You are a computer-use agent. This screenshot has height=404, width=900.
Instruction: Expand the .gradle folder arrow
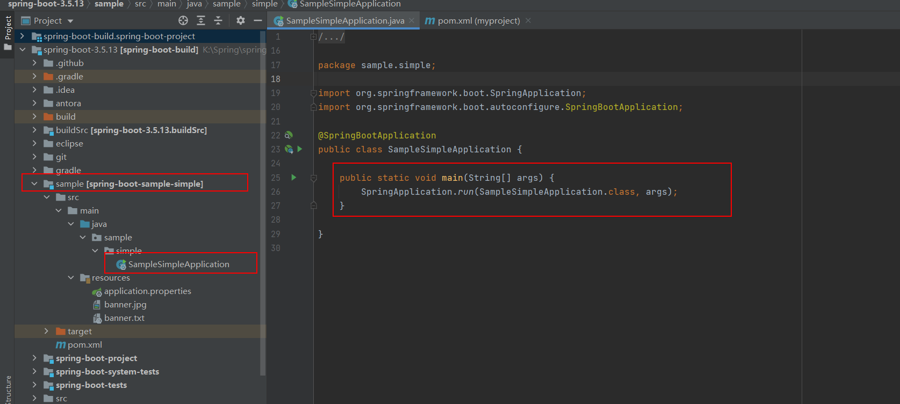point(34,76)
